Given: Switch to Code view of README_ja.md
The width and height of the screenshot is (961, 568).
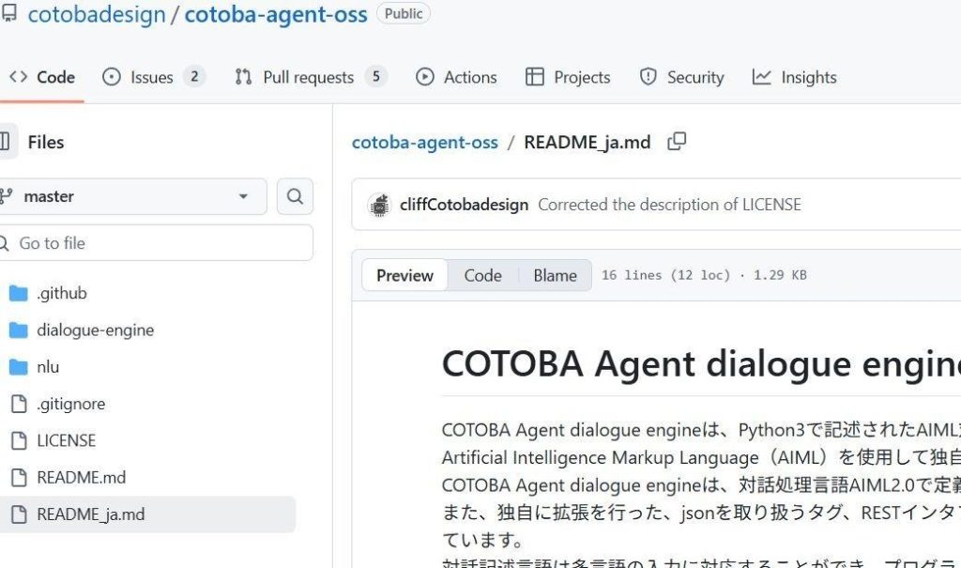Looking at the screenshot, I should pyautogui.click(x=482, y=275).
